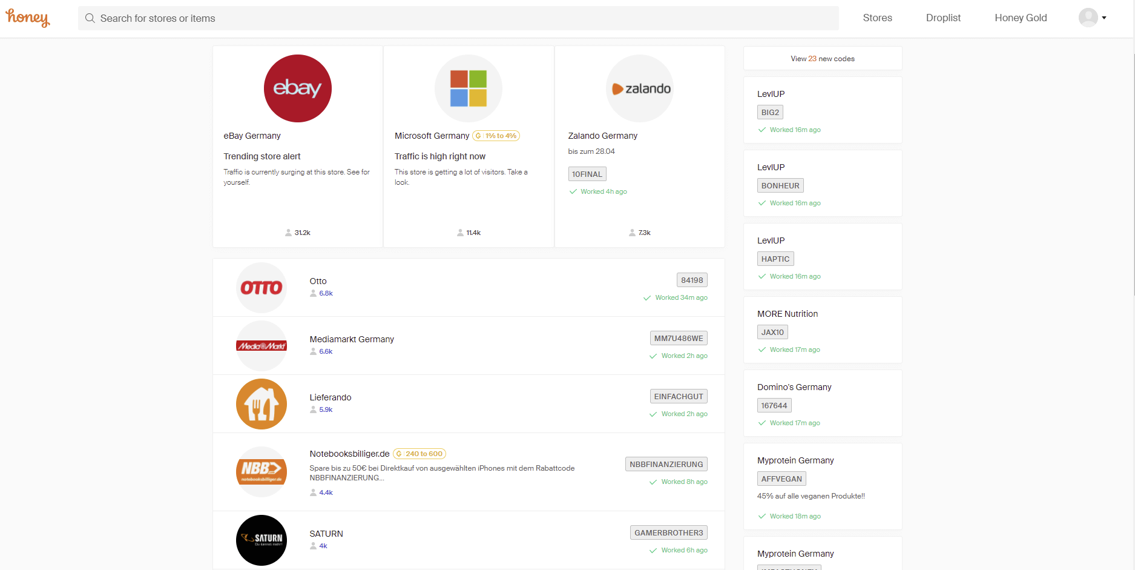Select the SATURN black logo
The height and width of the screenshot is (570, 1135).
click(262, 540)
